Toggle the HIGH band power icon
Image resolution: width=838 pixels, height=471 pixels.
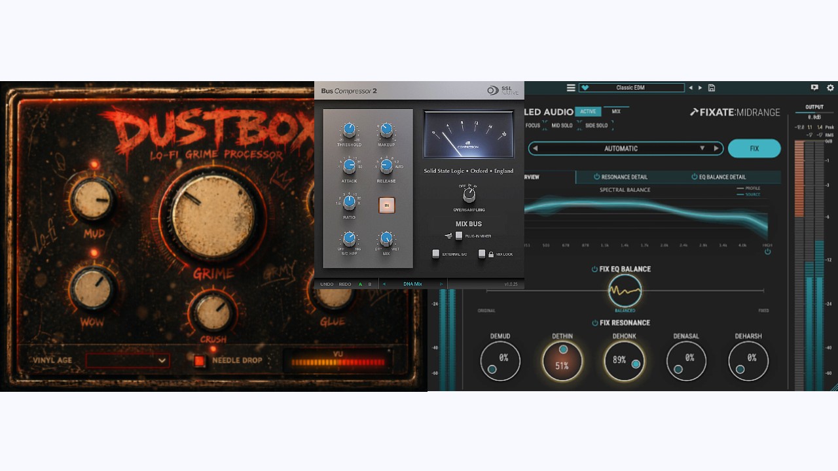pyautogui.click(x=767, y=252)
